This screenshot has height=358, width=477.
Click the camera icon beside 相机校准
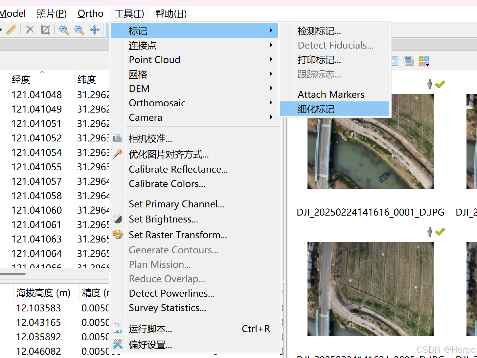(118, 138)
